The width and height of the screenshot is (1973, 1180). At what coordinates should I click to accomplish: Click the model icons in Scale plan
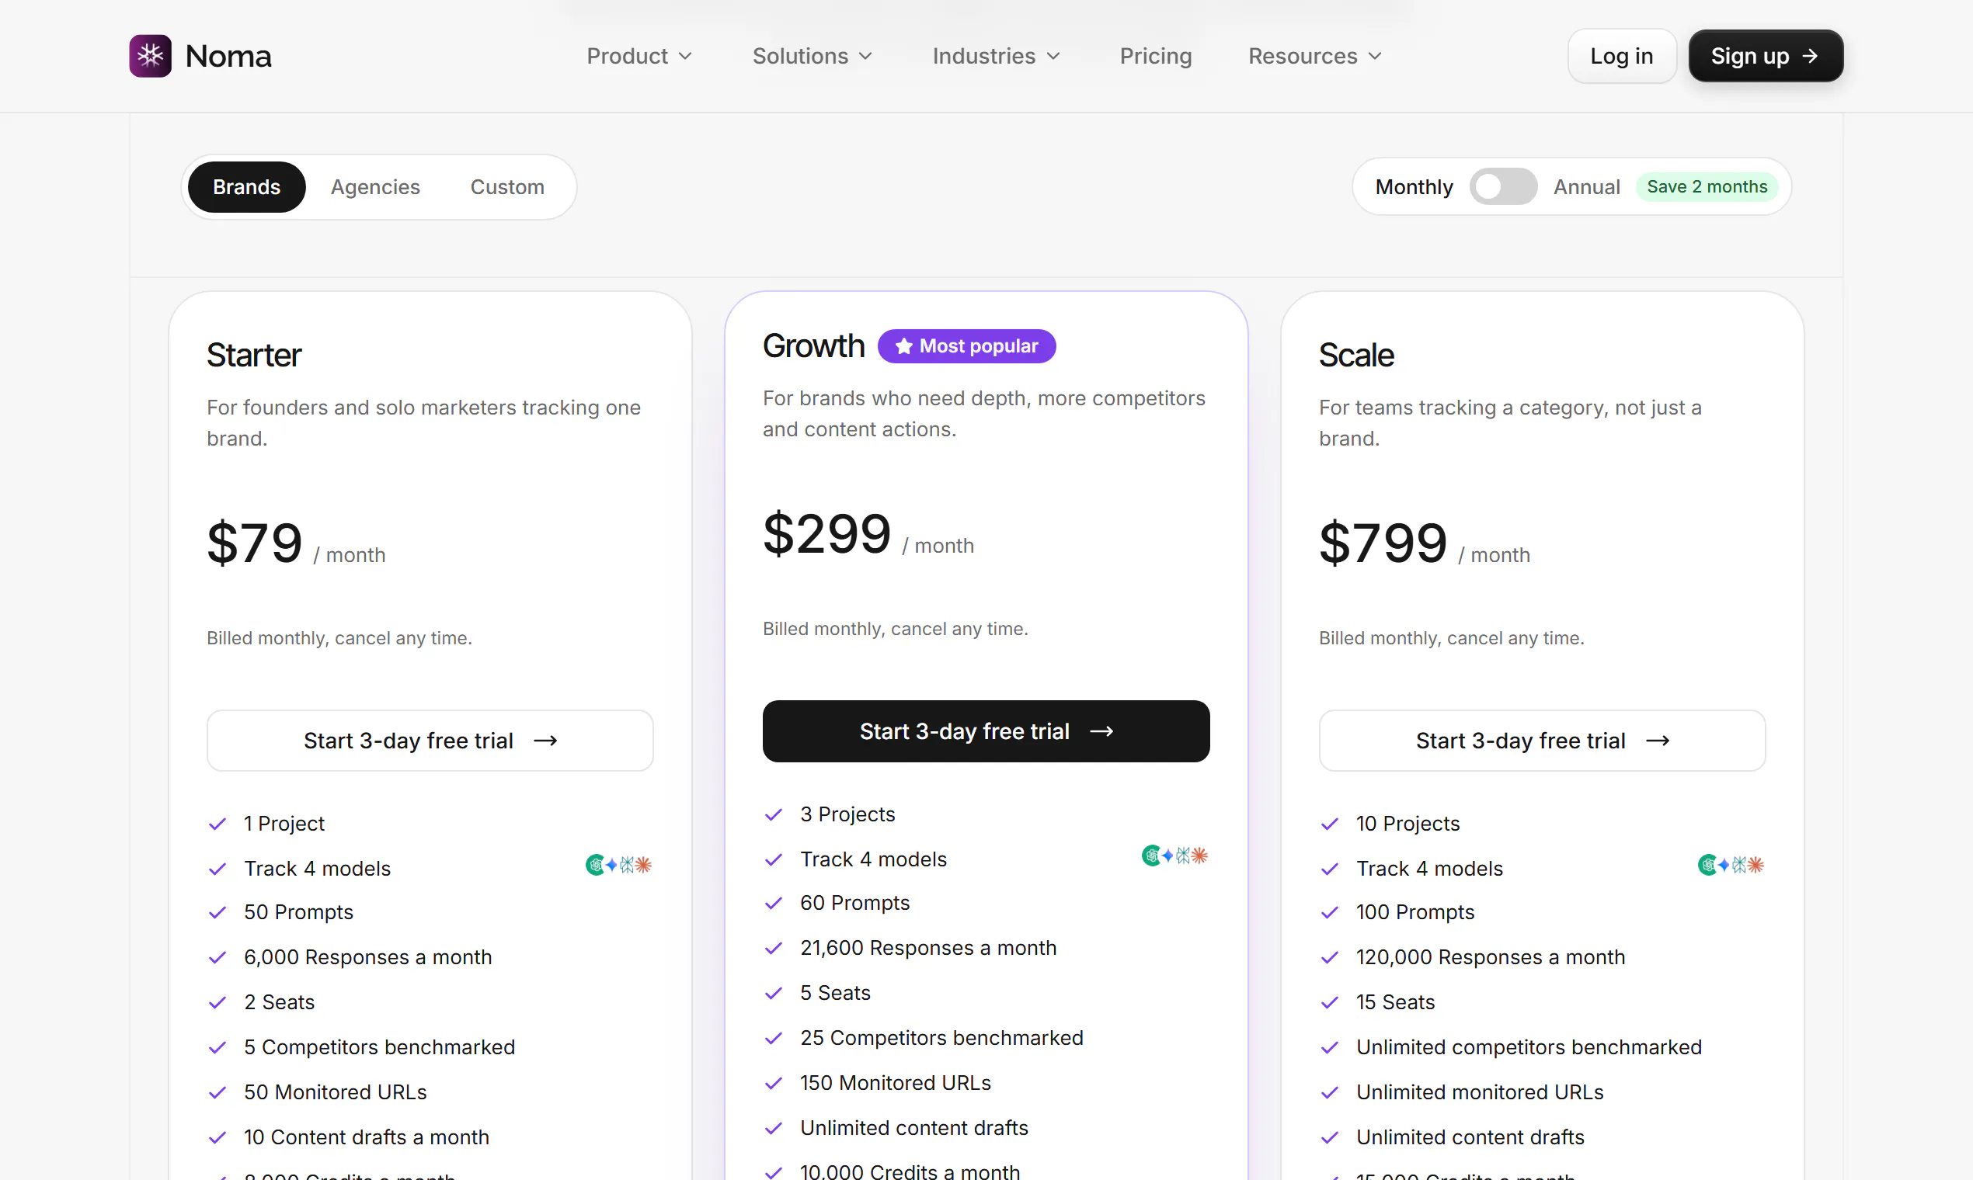point(1731,864)
